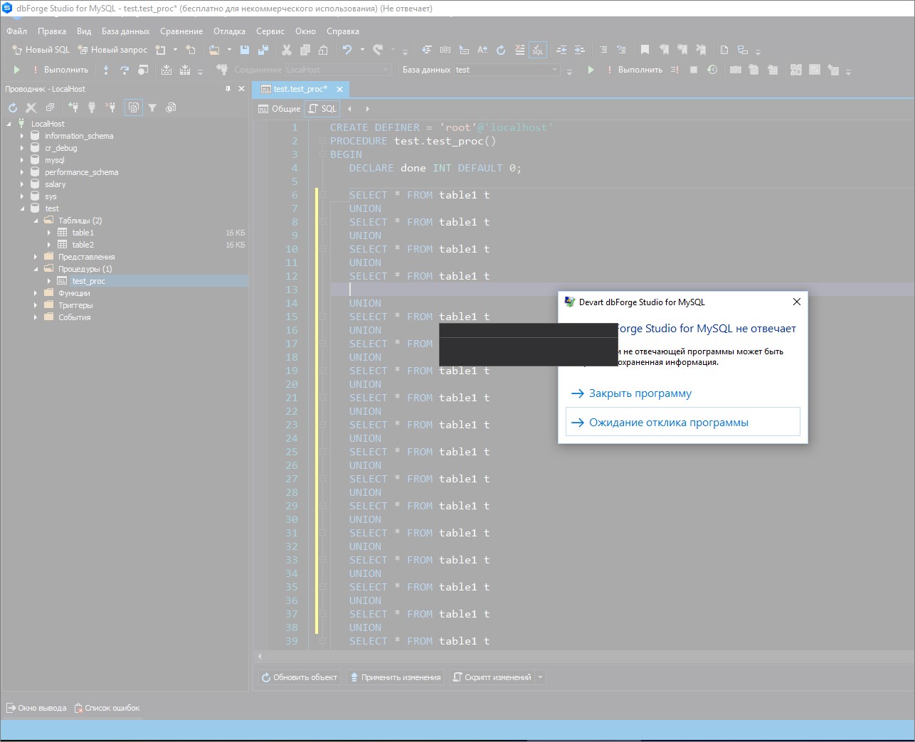Viewport: 915px width, 742px height.
Task: Click the execution history clock icon
Action: tap(712, 70)
